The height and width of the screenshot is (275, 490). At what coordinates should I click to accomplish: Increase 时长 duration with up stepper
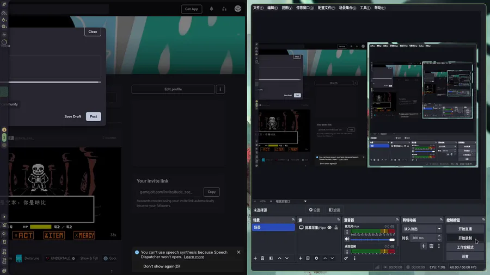(439, 236)
